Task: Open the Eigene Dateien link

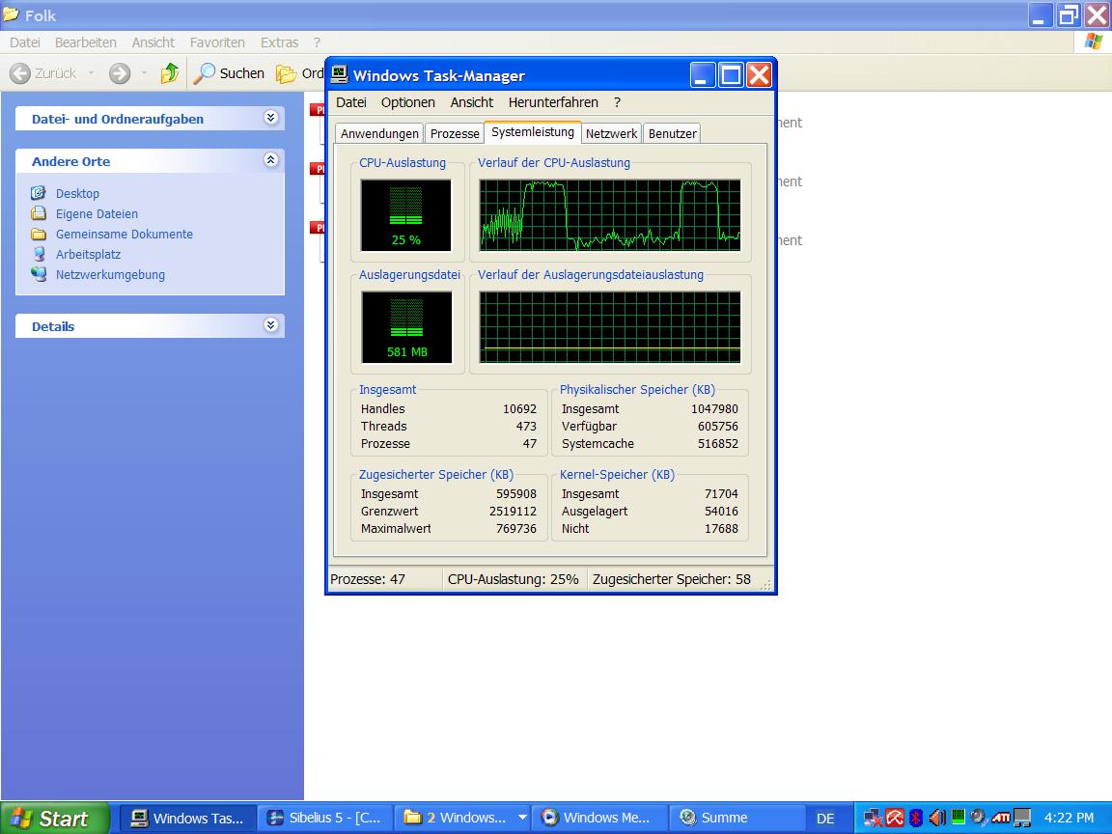Action: coord(97,213)
